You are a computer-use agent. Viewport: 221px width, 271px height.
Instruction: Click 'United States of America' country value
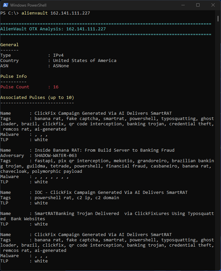tap(84, 60)
